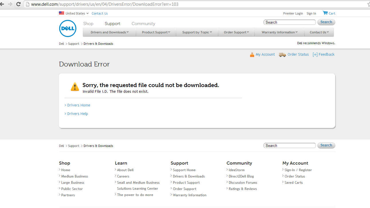Click Drivers & Downloads footer link
The image size is (370, 208).
pyautogui.click(x=189, y=176)
